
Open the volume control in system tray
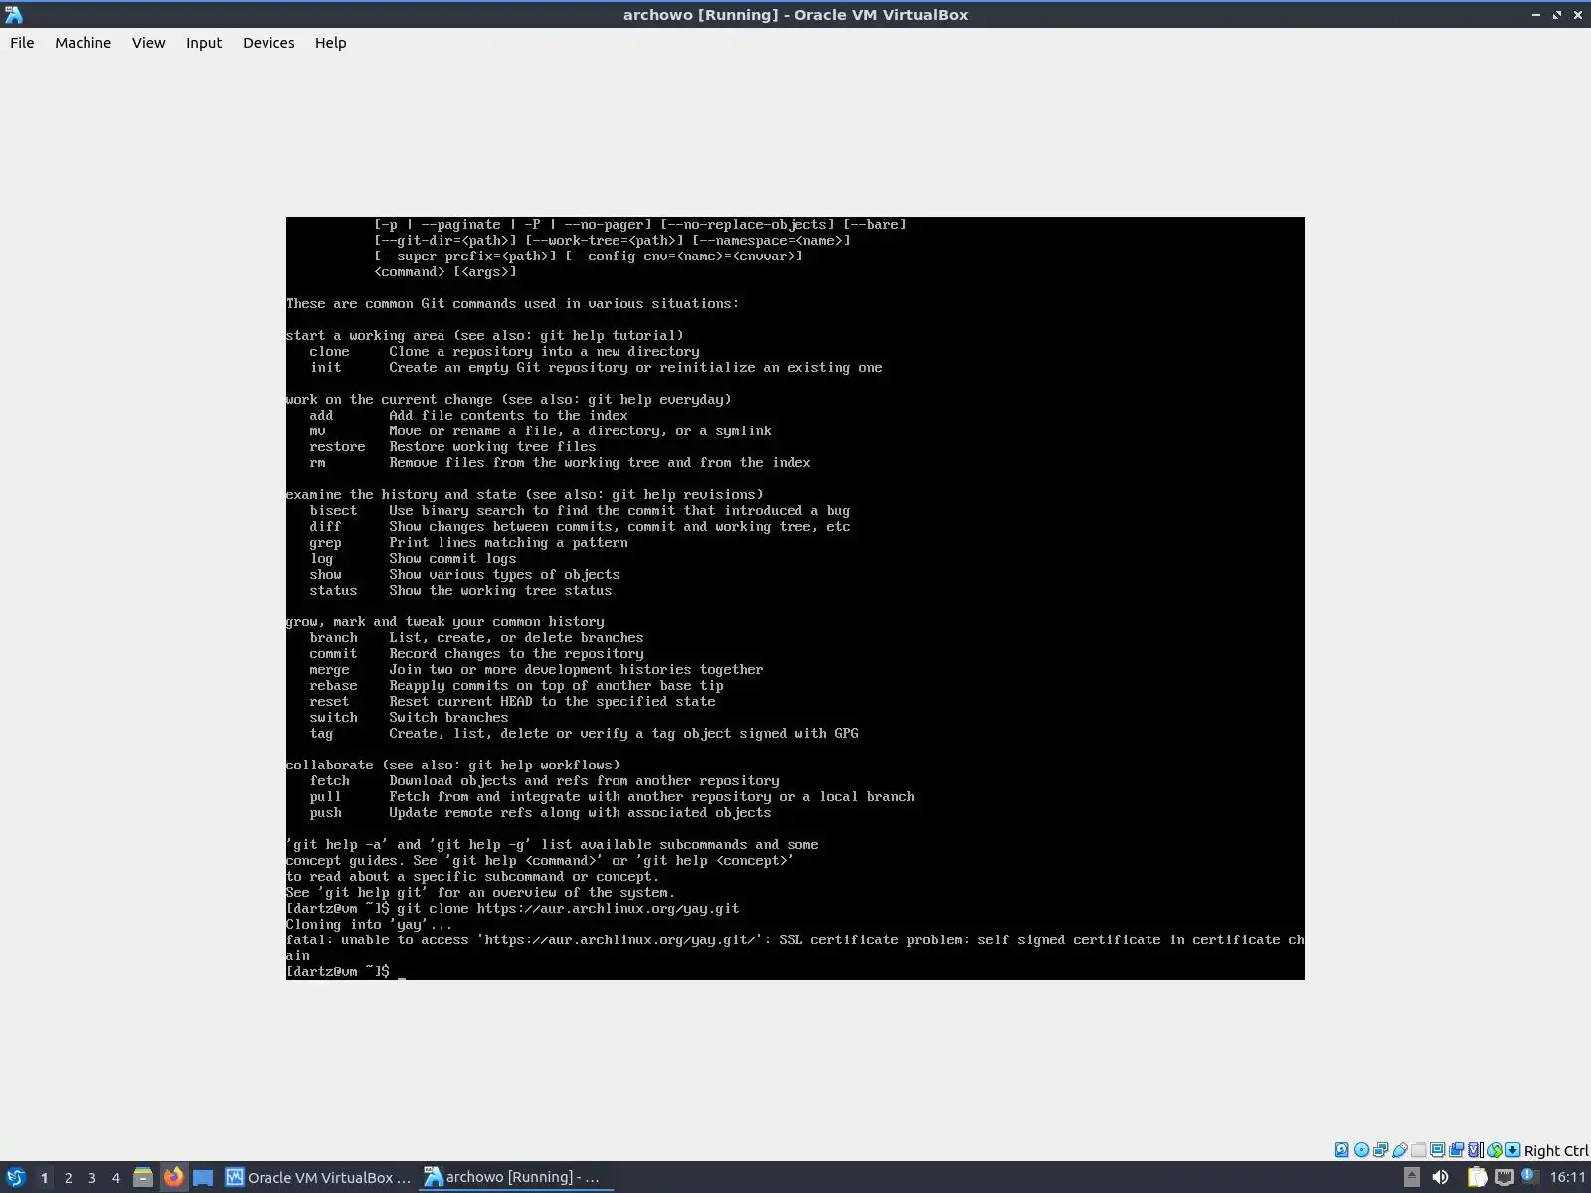[x=1440, y=1177]
